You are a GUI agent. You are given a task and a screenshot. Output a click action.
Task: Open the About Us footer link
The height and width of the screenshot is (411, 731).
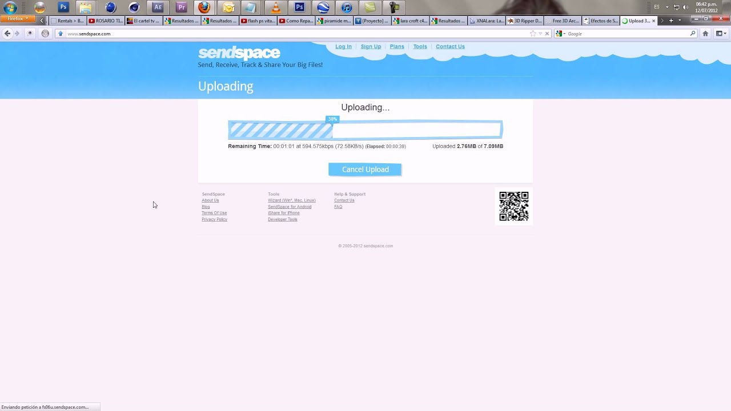coord(210,200)
